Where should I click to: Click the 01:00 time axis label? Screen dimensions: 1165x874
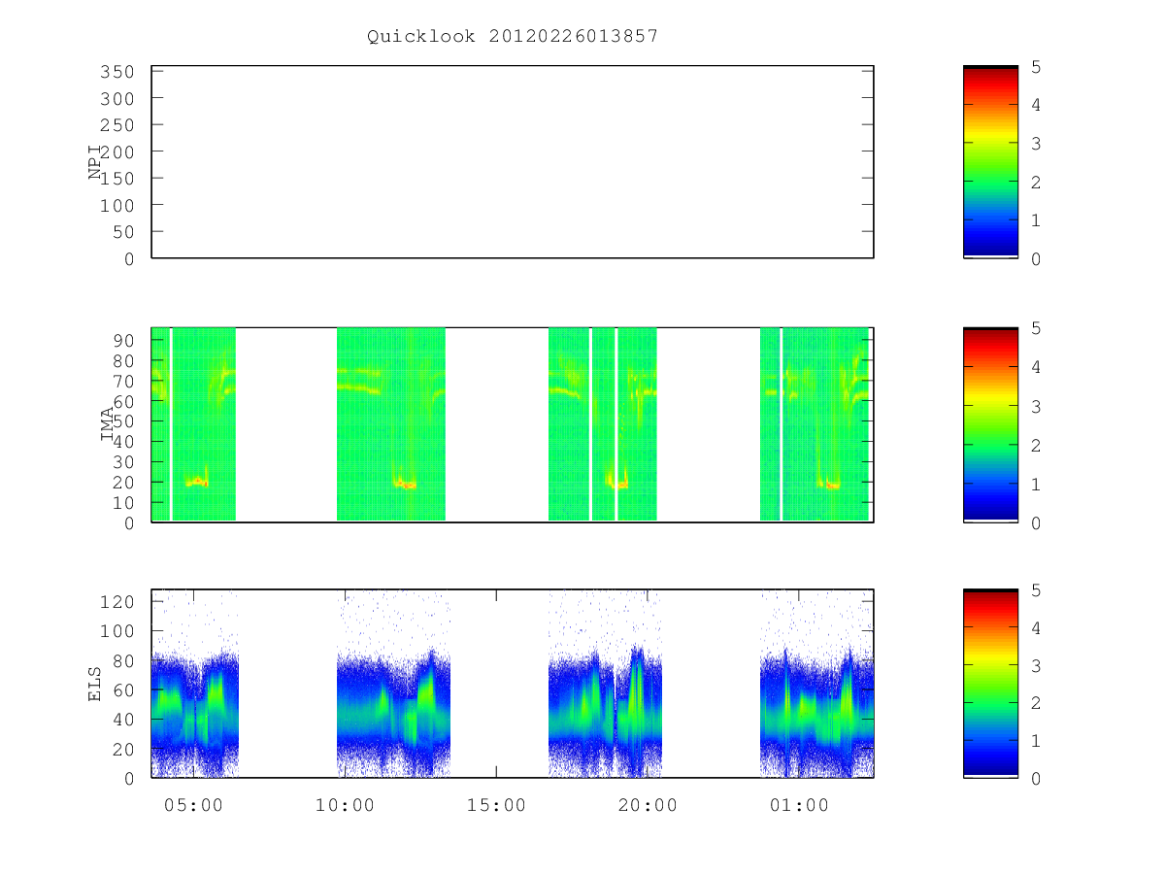click(x=799, y=806)
